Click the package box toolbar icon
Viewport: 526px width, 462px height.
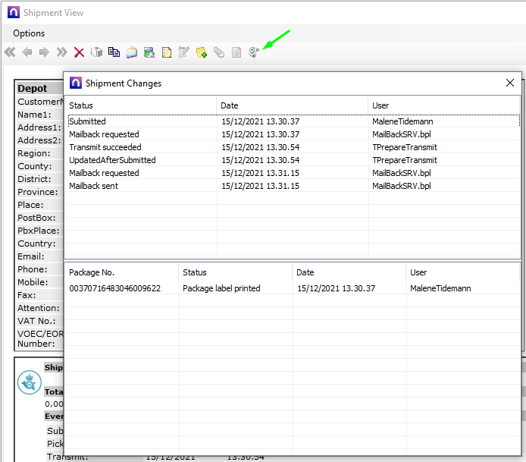96,52
